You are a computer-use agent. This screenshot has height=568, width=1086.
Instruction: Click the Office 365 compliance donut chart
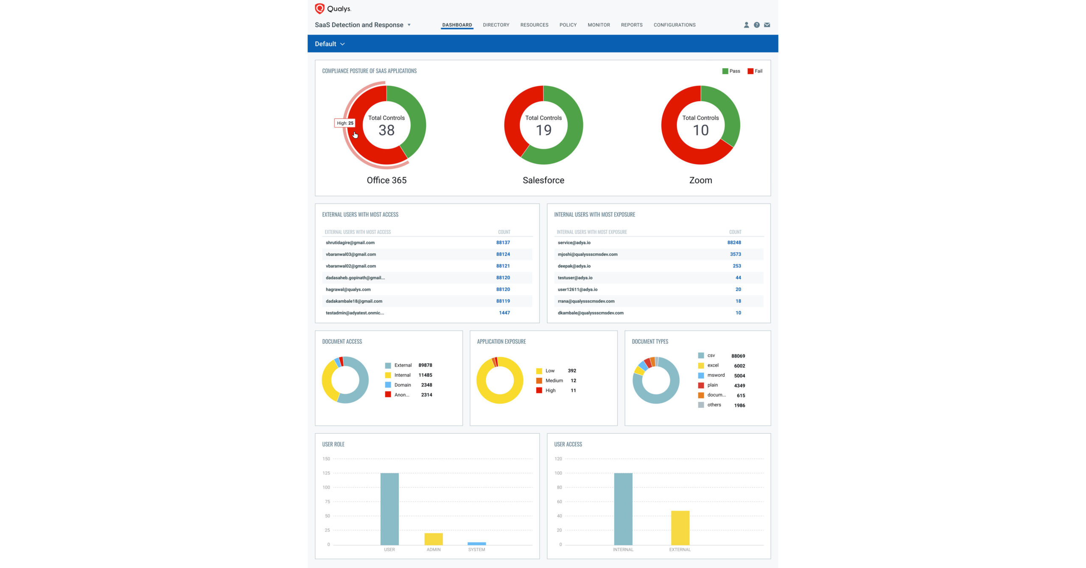[386, 125]
